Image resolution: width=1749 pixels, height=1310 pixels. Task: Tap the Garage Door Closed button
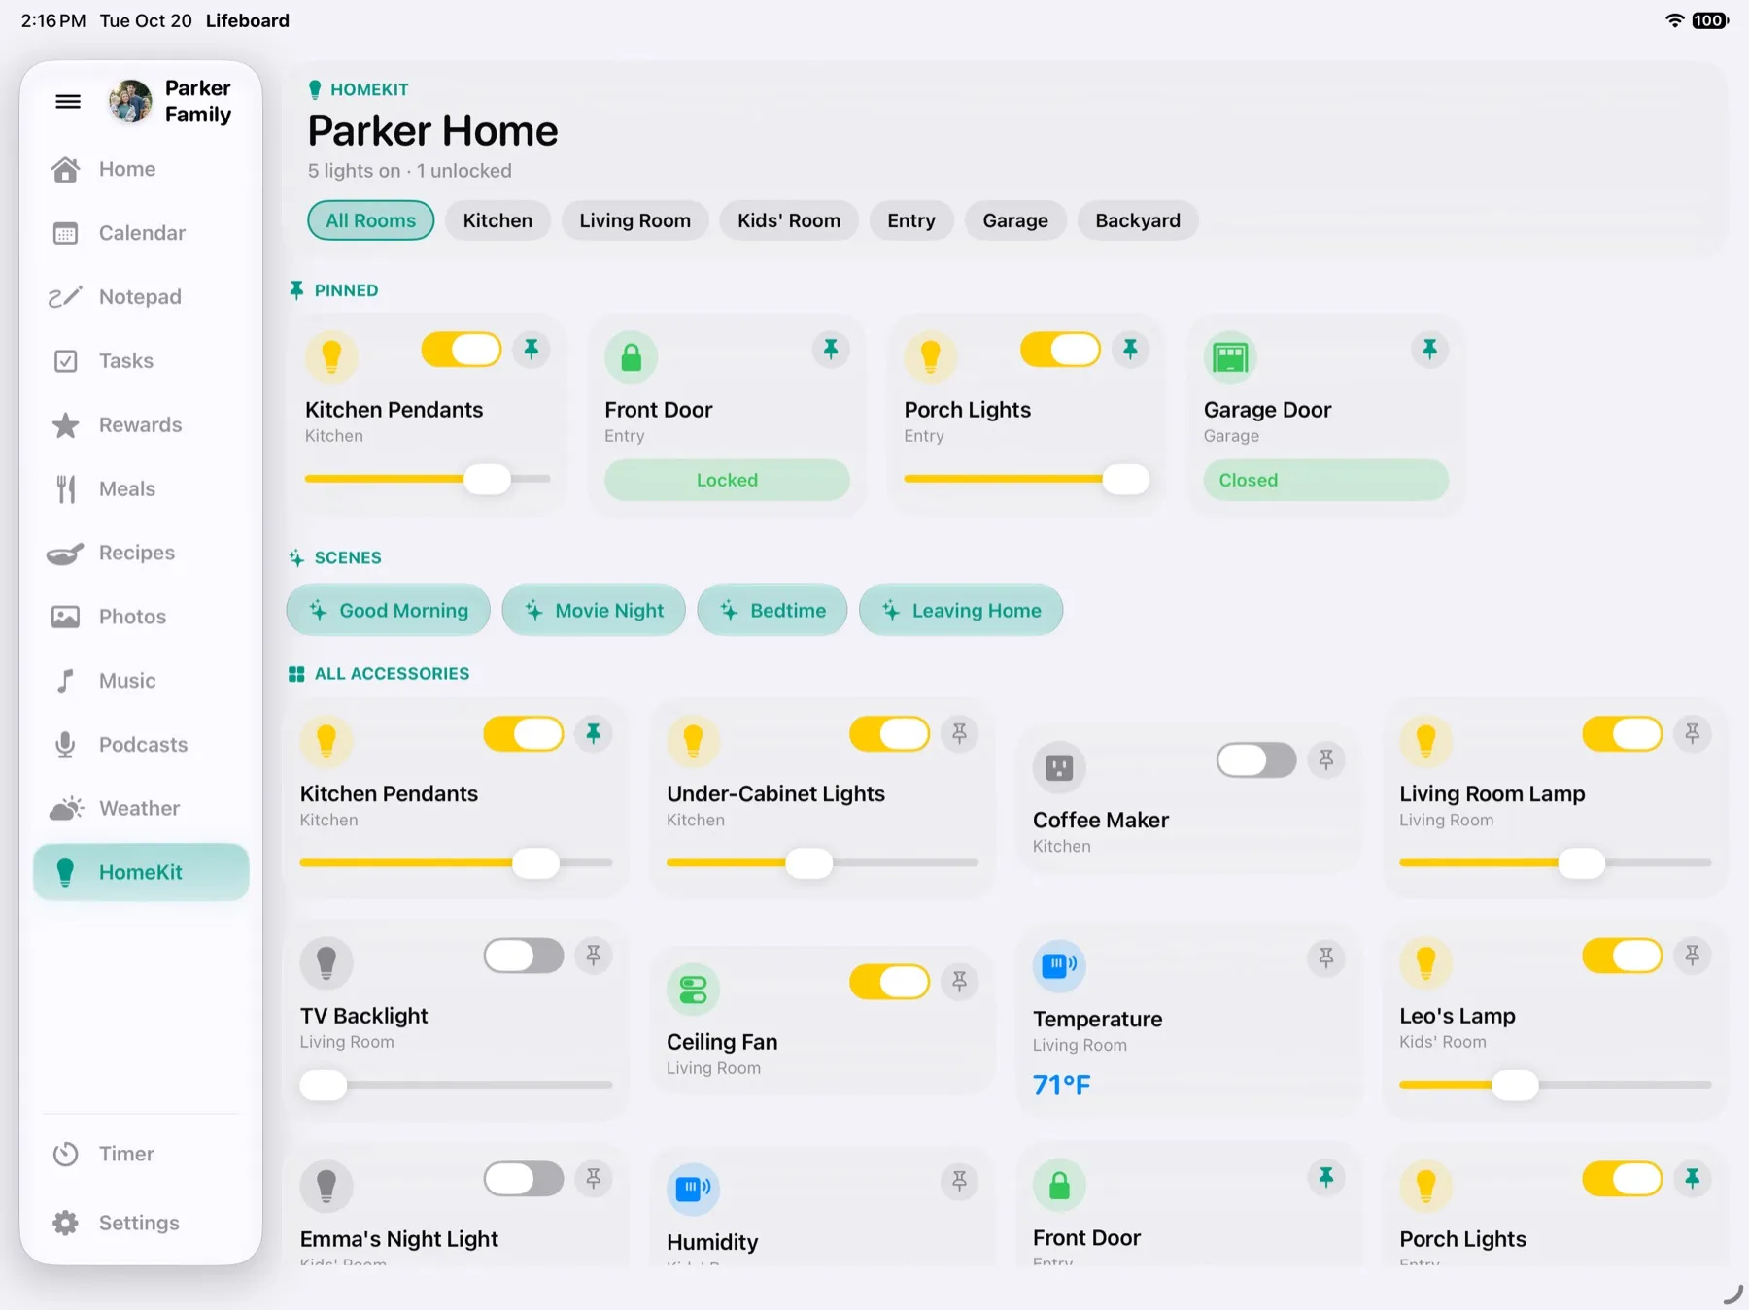pyautogui.click(x=1325, y=480)
